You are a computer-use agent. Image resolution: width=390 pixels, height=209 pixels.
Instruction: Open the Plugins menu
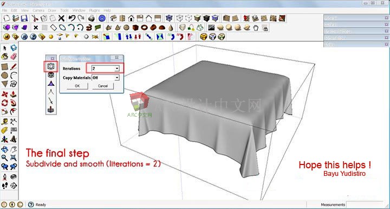point(94,10)
